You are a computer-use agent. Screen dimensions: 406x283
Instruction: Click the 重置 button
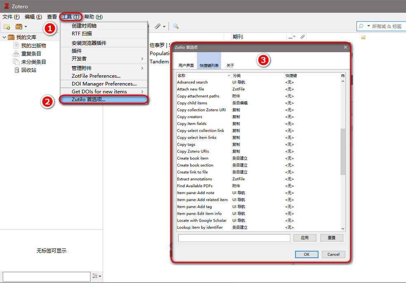coord(332,238)
